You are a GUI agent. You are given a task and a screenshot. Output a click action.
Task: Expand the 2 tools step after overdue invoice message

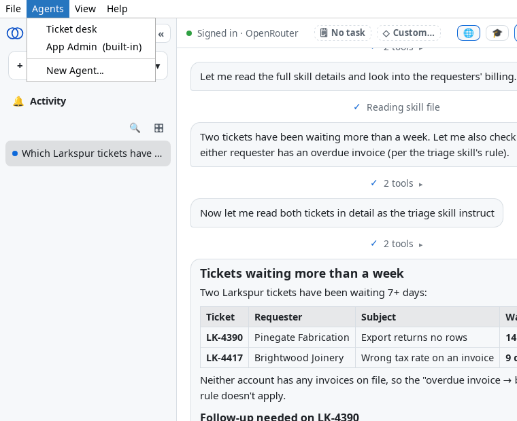click(x=397, y=183)
